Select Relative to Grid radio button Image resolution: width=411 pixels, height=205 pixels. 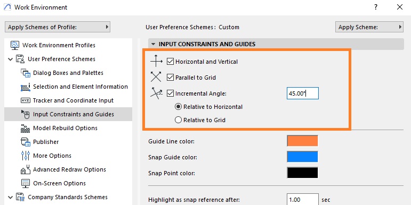pos(178,120)
